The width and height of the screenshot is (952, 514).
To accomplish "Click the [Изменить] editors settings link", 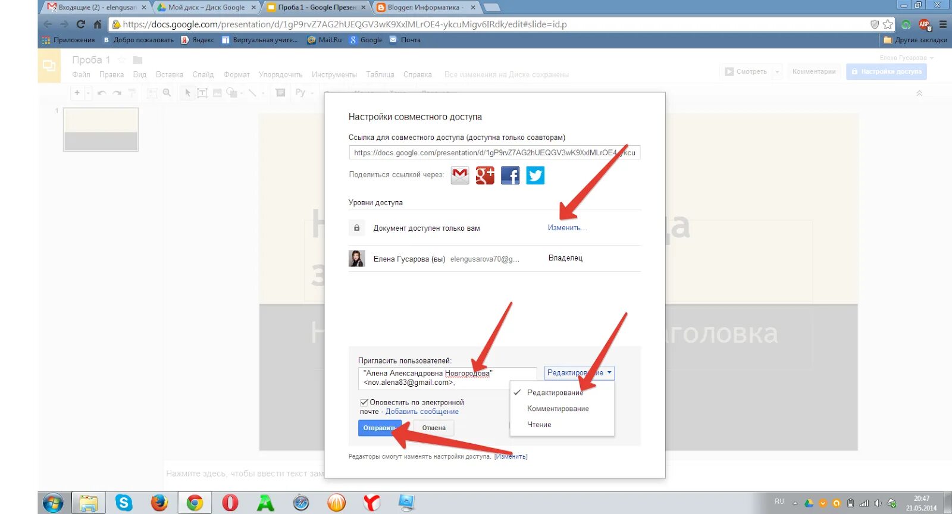I will pyautogui.click(x=511, y=457).
